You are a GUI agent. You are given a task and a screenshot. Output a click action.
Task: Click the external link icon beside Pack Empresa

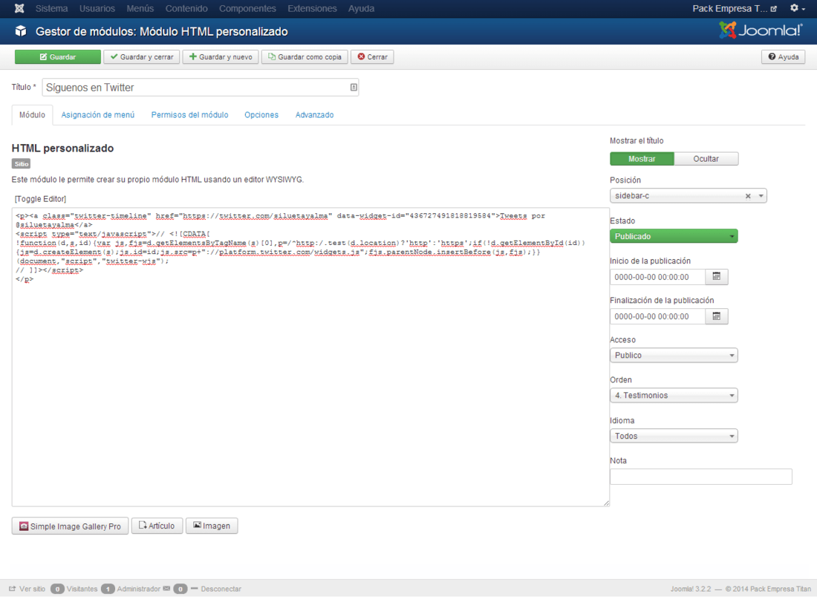point(774,9)
